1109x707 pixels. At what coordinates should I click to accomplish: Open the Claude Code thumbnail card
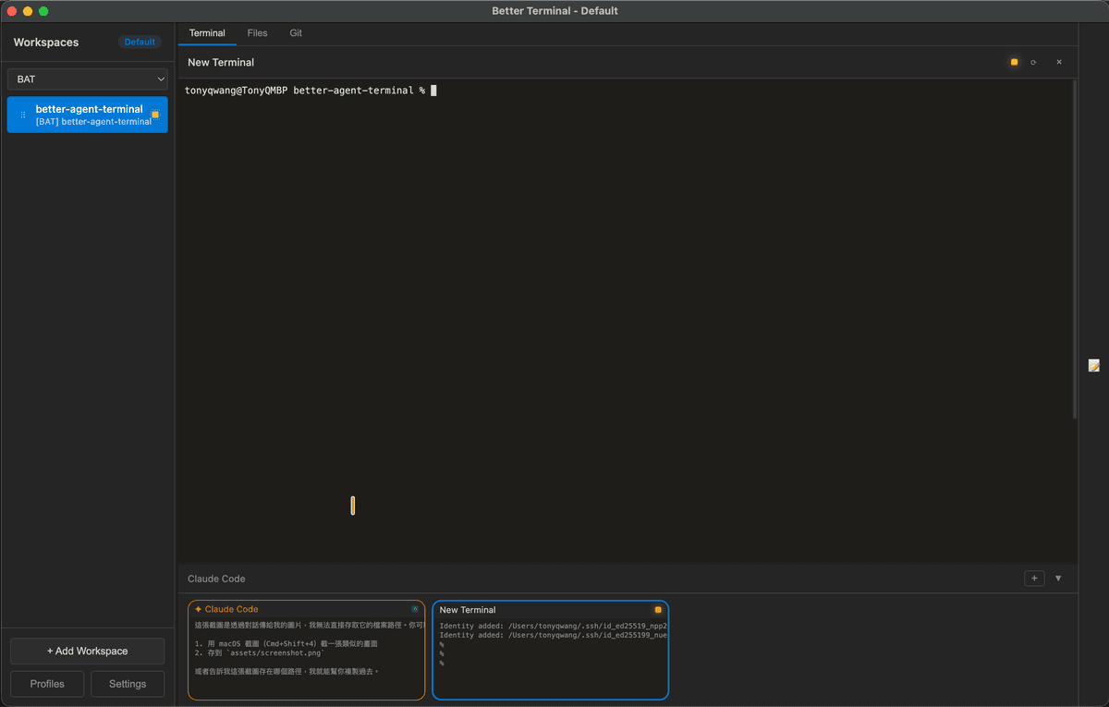[x=307, y=650]
